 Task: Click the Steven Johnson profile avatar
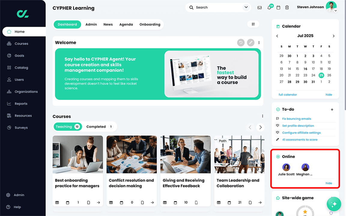[x=331, y=7]
